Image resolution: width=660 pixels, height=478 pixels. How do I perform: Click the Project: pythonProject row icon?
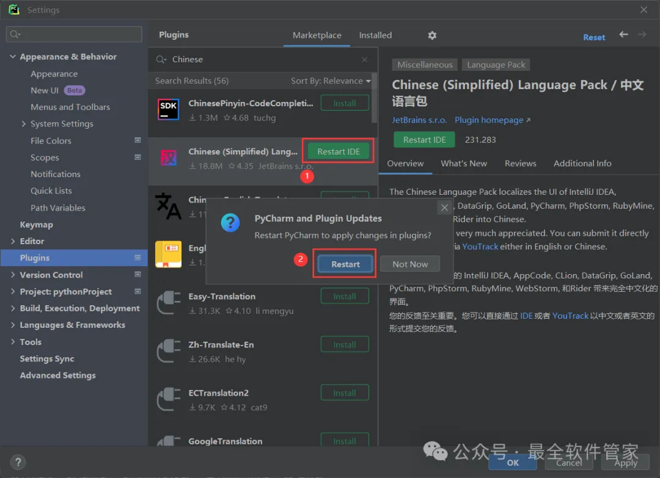pyautogui.click(x=137, y=291)
